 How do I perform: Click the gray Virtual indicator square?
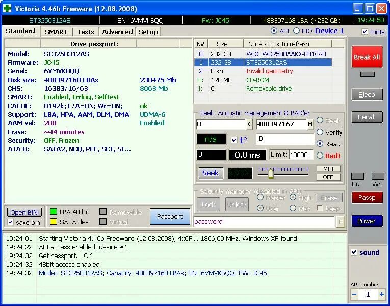click(103, 222)
